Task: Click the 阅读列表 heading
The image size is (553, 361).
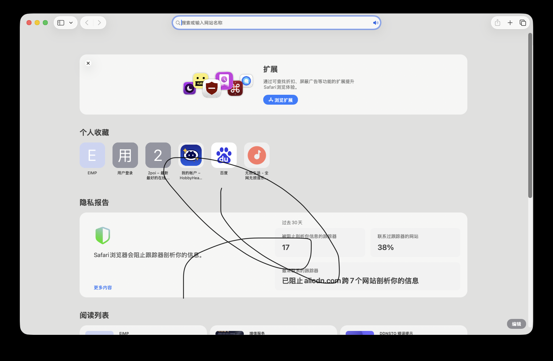Action: point(94,315)
